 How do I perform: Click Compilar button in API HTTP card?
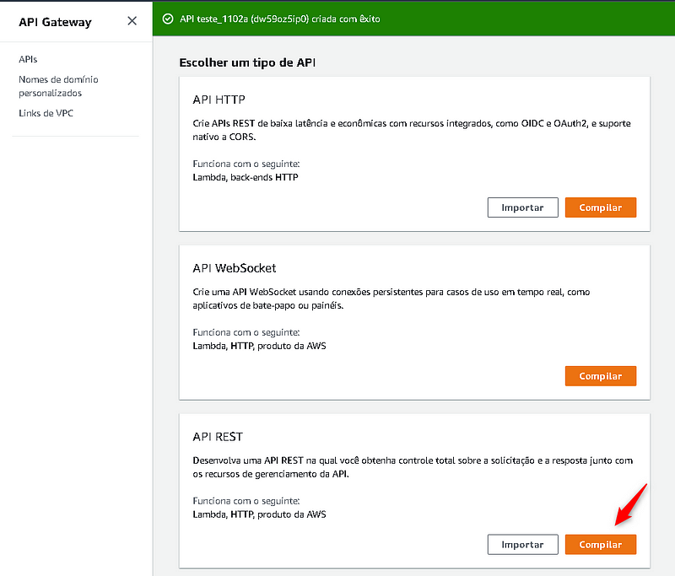601,207
